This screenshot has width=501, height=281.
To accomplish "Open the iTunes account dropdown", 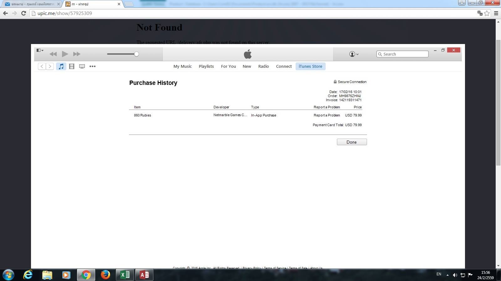I will [x=354, y=54].
